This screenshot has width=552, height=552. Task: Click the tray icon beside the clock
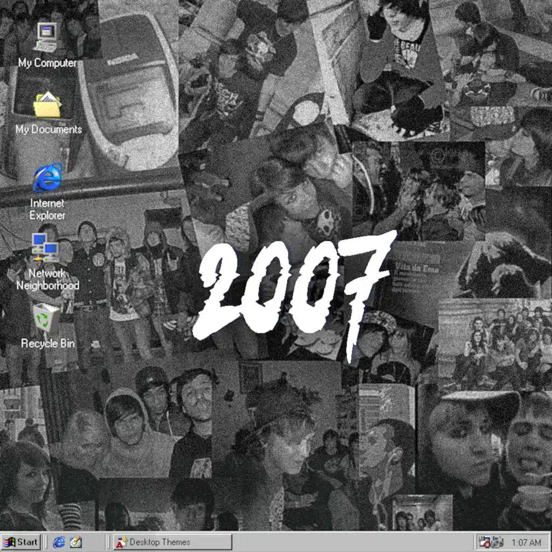(x=497, y=542)
